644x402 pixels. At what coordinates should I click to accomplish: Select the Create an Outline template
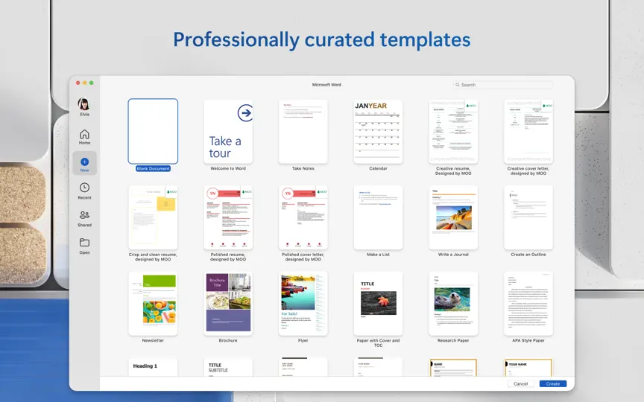click(528, 217)
